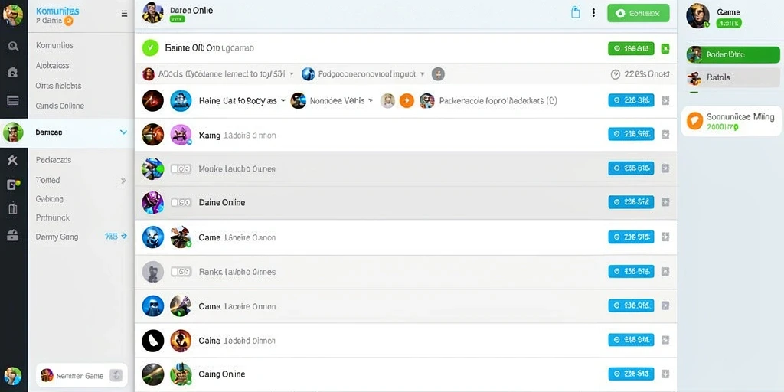This screenshot has width=784, height=392.
Task: Click the clock icon in filter row
Action: coord(616,74)
